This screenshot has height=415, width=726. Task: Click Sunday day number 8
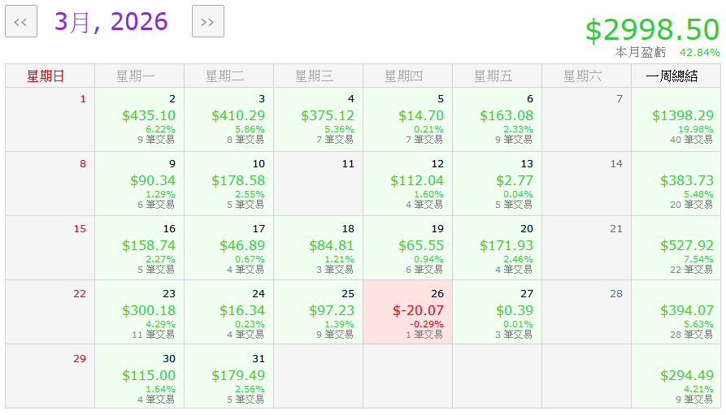coord(83,164)
